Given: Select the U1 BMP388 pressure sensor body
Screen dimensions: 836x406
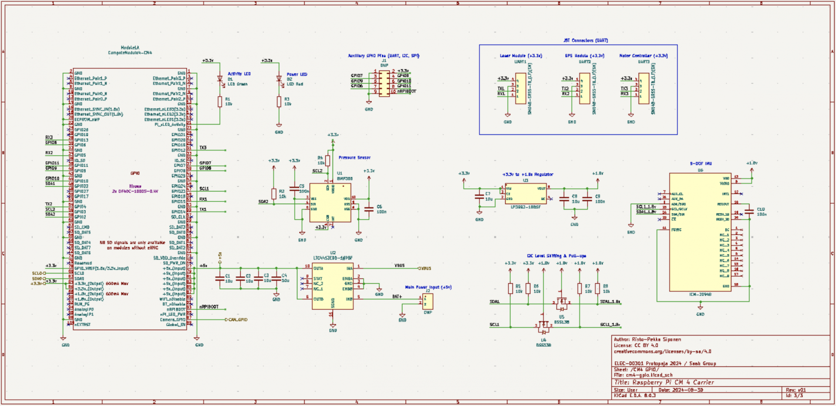Looking at the screenshot, I should (330, 203).
